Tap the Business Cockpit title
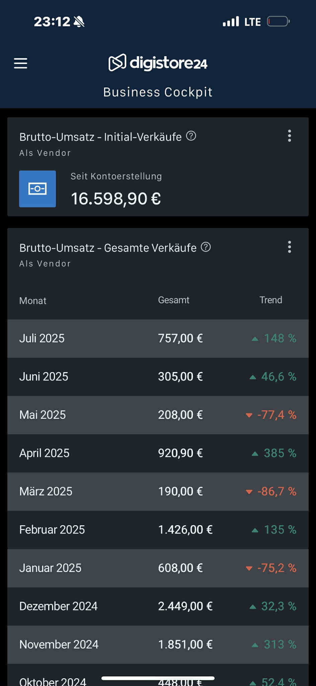Viewport: 316px width, 686px height. [158, 92]
